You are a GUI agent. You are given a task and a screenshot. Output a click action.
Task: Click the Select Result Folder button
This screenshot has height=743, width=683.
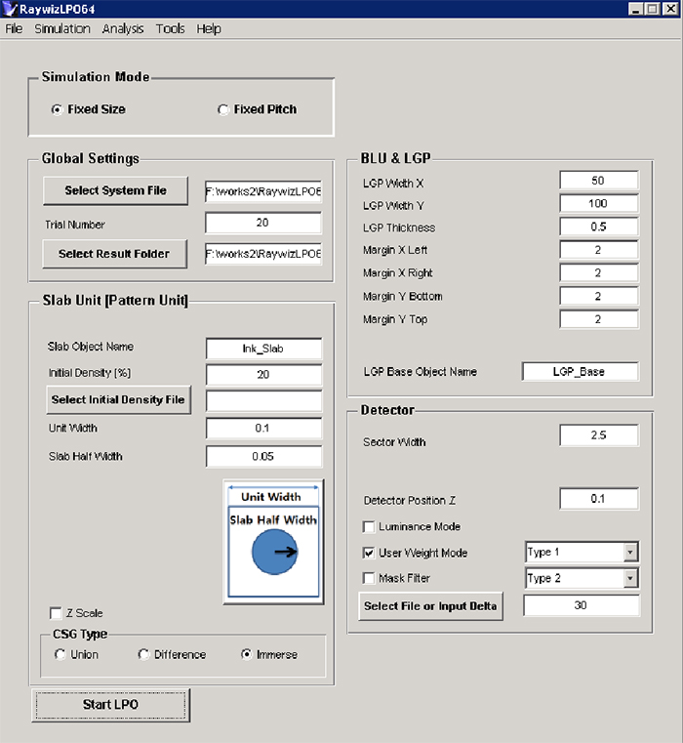pos(115,254)
